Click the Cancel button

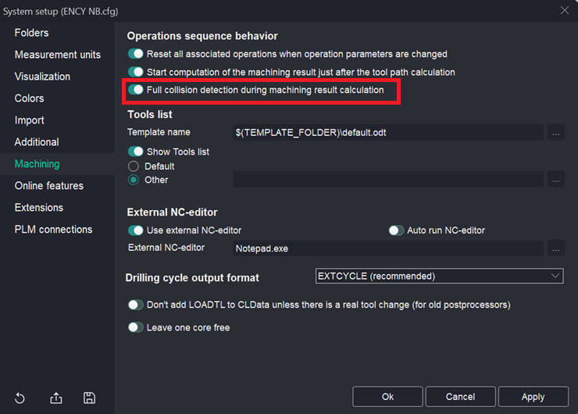[460, 397]
